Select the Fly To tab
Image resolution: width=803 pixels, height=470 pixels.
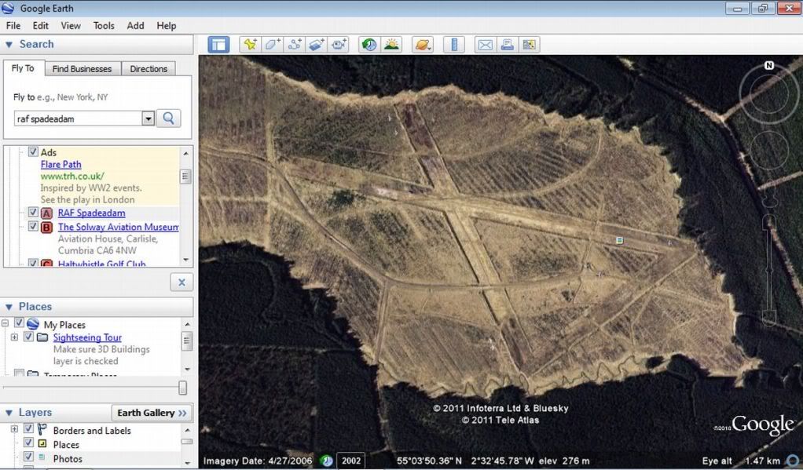(x=23, y=68)
